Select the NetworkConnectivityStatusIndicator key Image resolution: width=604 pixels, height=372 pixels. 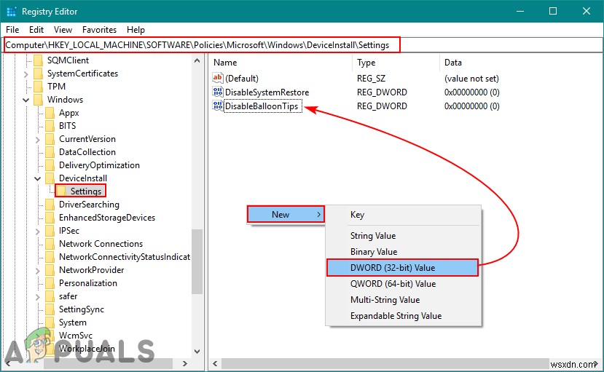tap(125, 256)
